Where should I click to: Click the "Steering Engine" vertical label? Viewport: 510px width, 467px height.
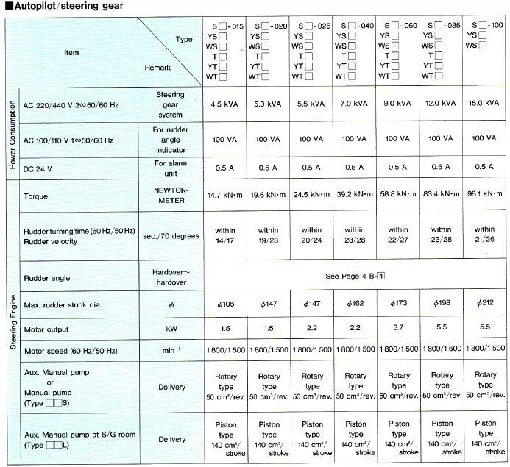point(13,321)
